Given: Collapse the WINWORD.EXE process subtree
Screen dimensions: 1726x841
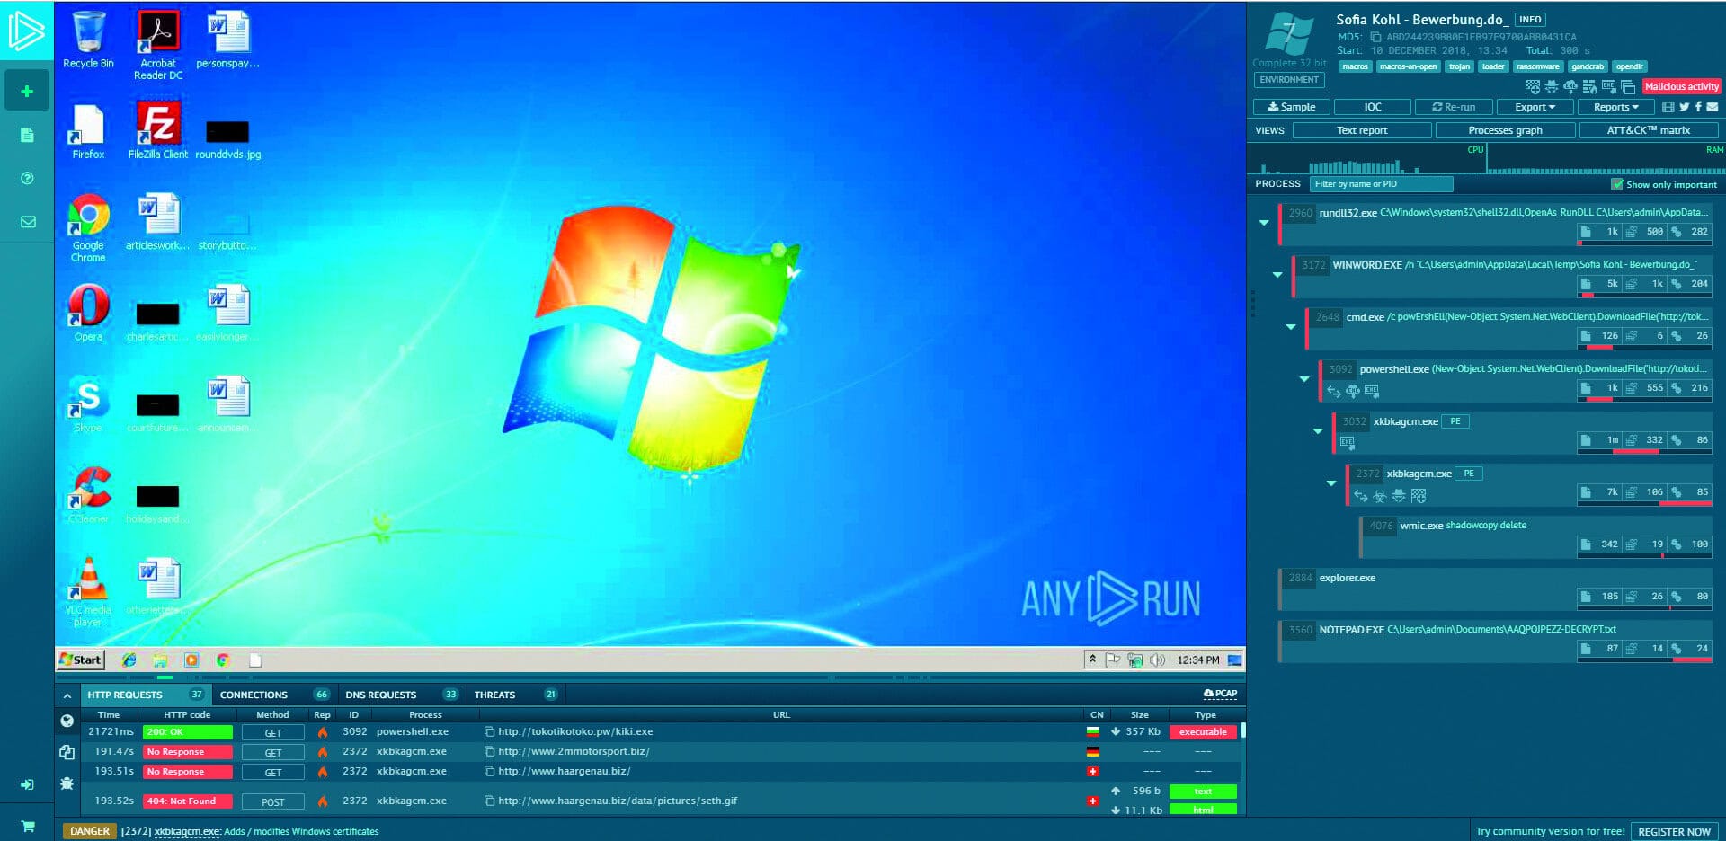Looking at the screenshot, I should click(x=1278, y=274).
